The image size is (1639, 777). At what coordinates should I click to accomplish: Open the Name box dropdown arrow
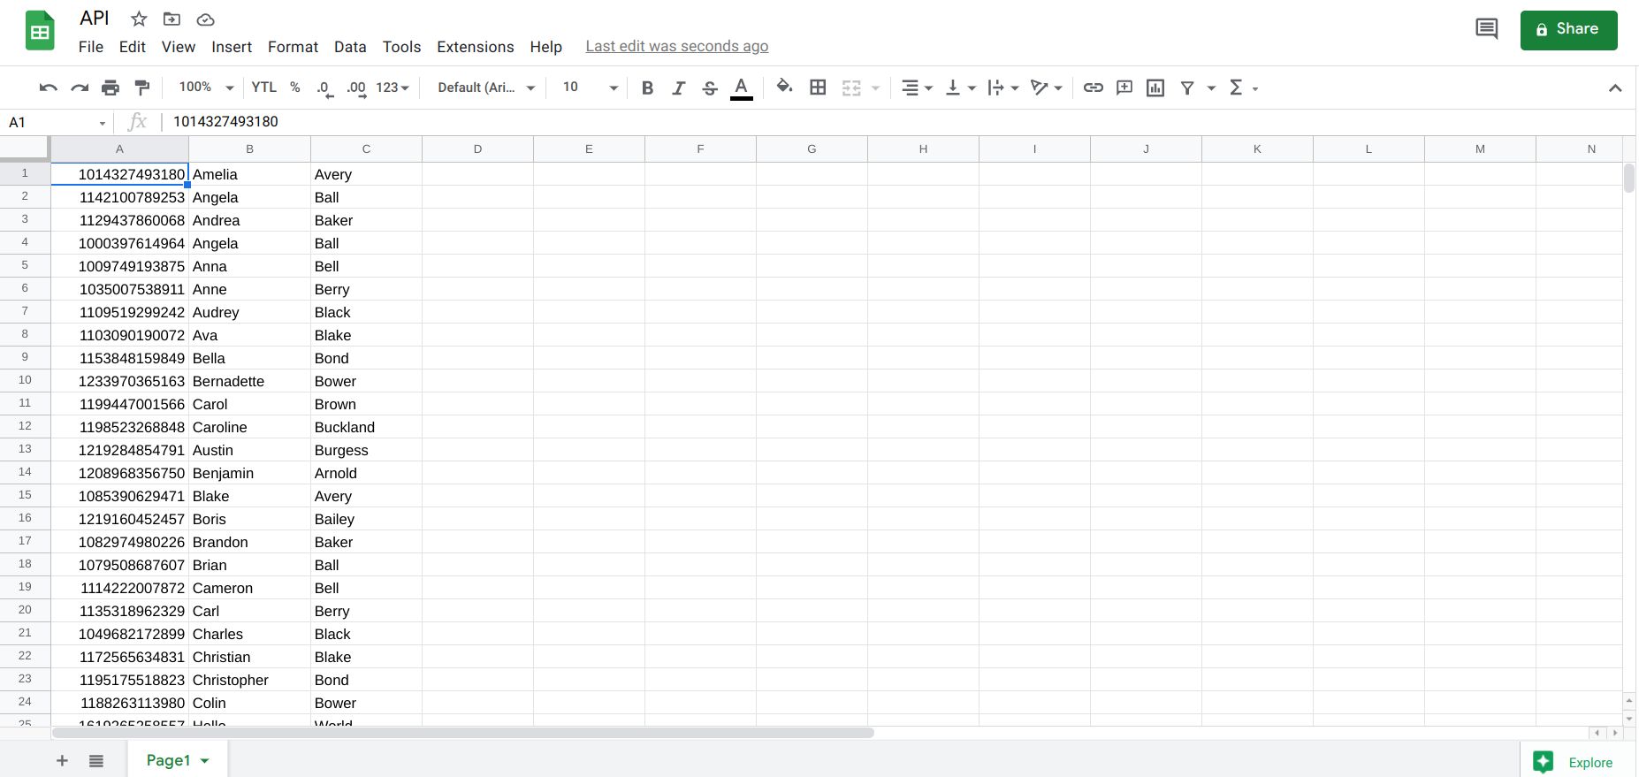point(103,123)
